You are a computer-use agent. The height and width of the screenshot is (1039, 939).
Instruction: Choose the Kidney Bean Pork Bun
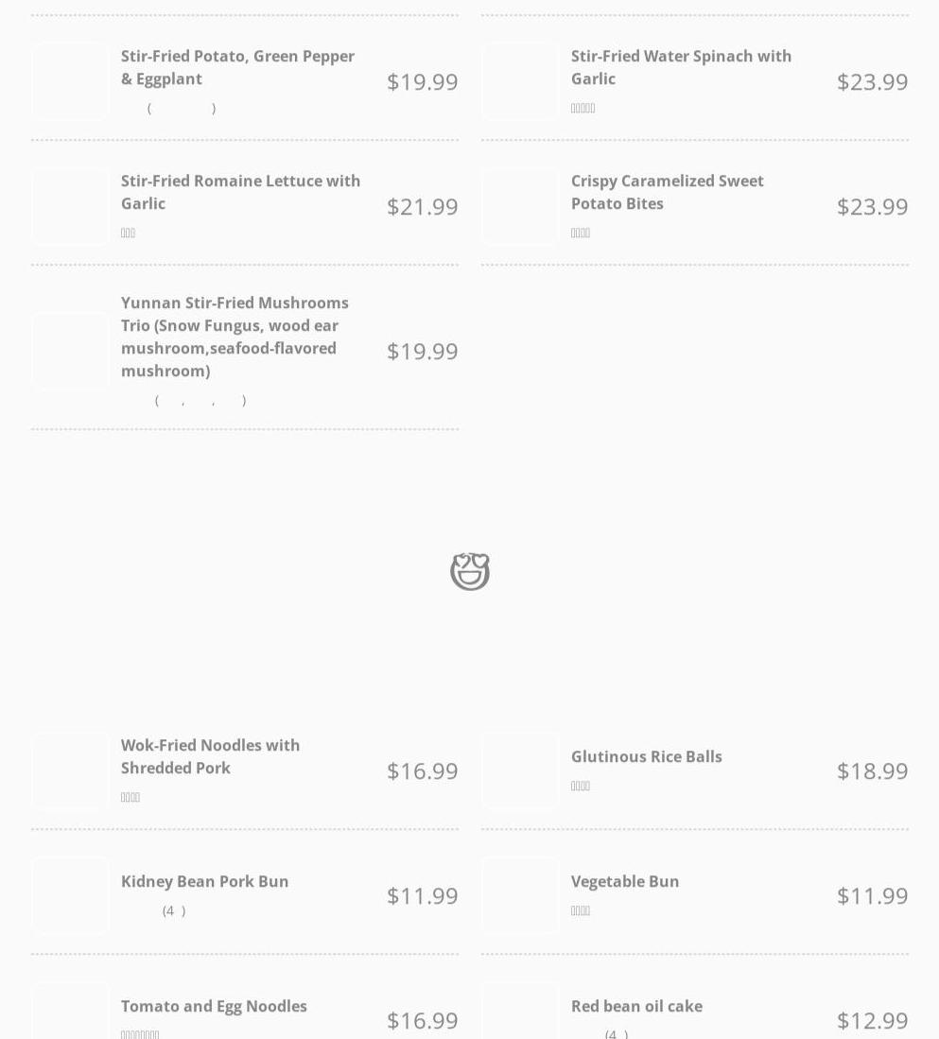click(204, 881)
